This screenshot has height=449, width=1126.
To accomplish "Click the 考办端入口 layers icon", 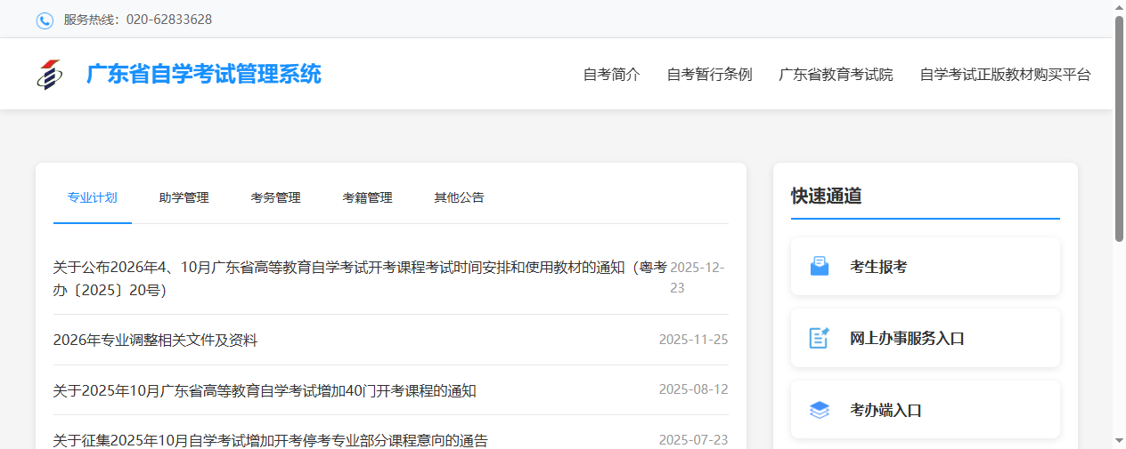I will [819, 410].
